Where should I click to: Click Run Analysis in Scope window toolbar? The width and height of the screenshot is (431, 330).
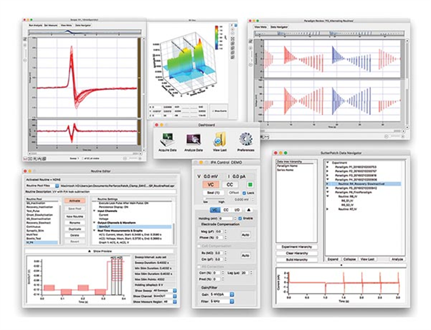click(36, 25)
